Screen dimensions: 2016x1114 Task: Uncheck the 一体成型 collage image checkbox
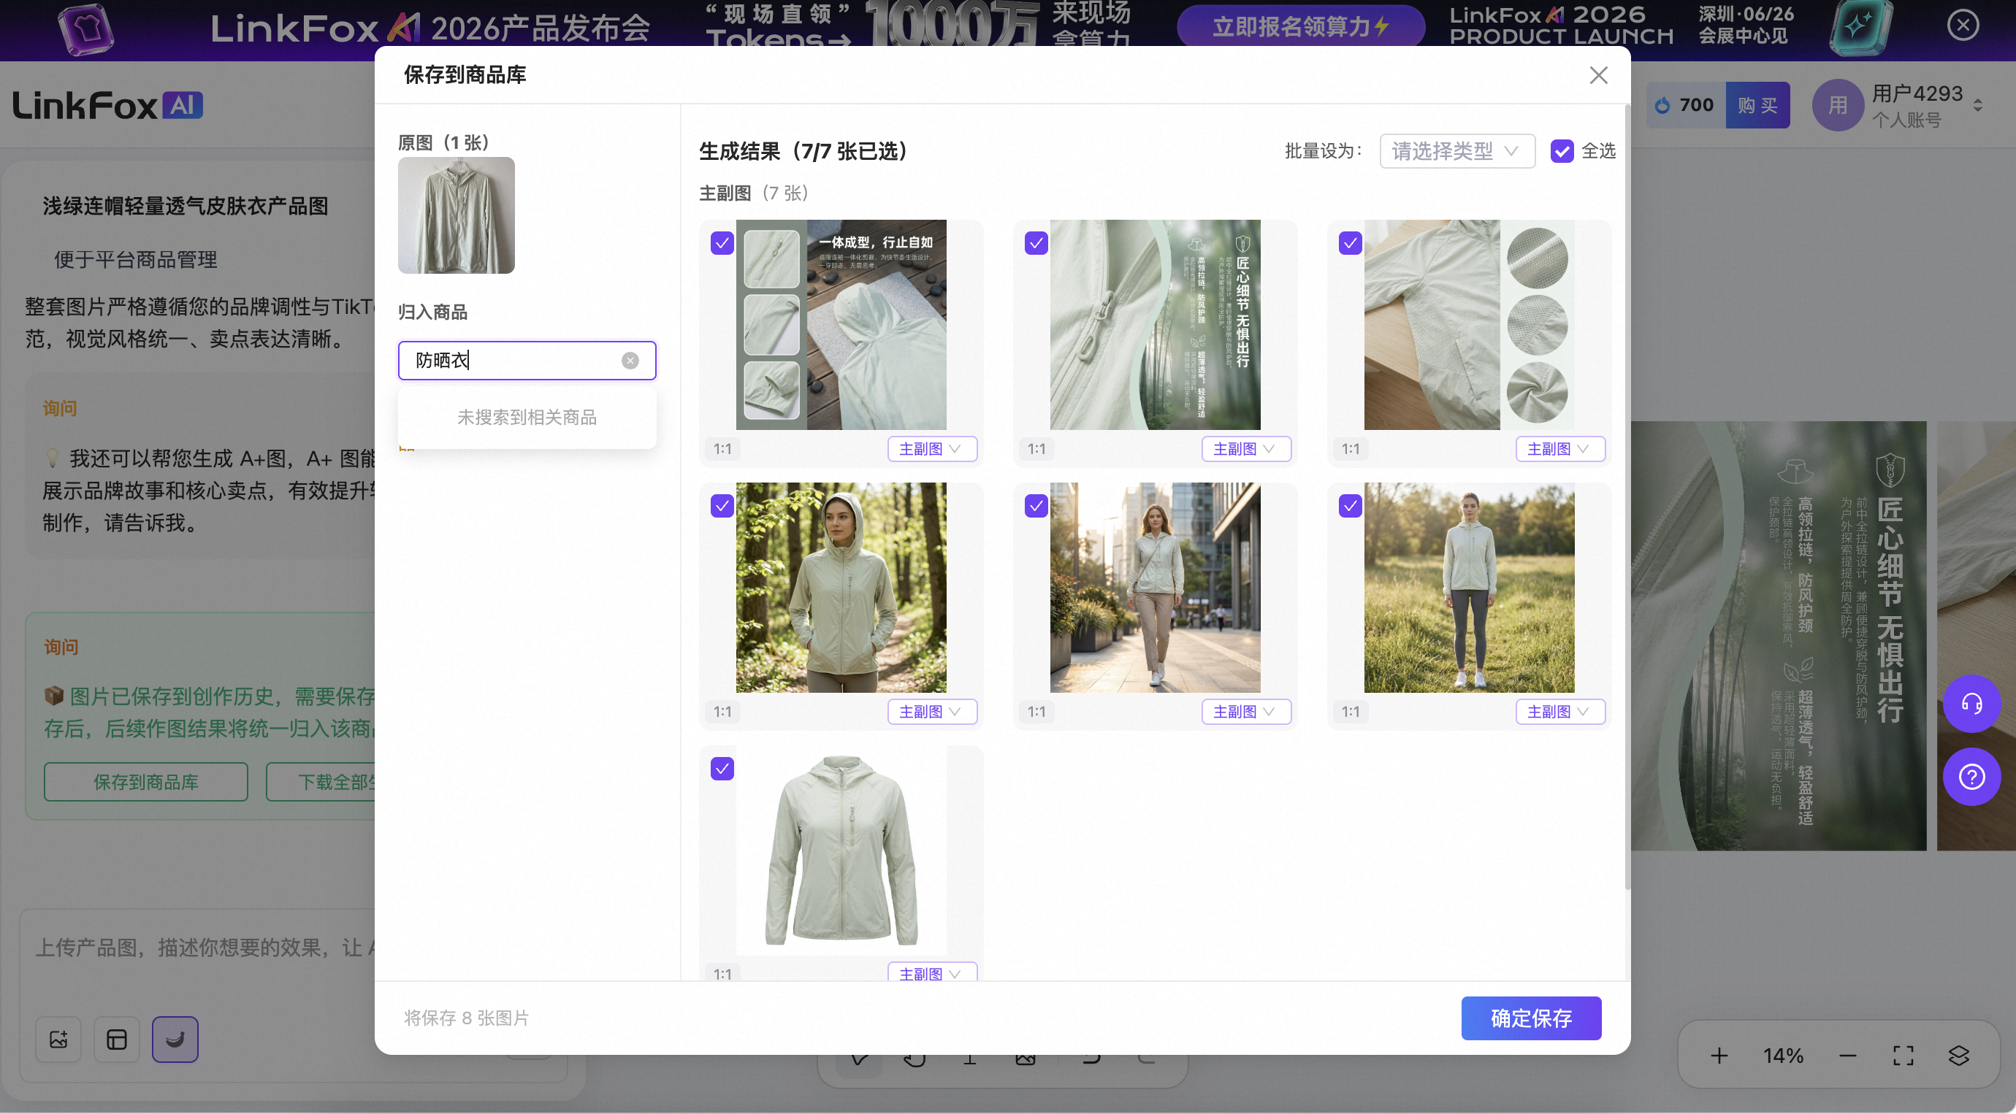722,243
